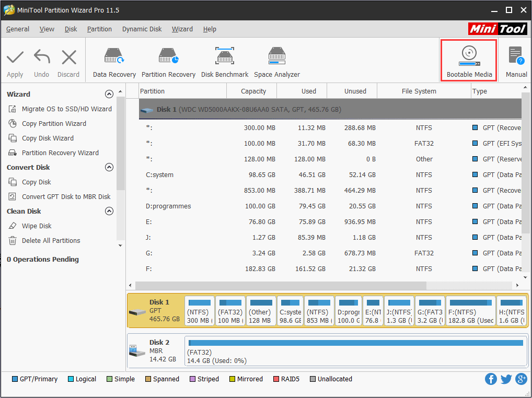Image resolution: width=532 pixels, height=398 pixels.
Task: Open the Wizard menu
Action: coord(182,29)
